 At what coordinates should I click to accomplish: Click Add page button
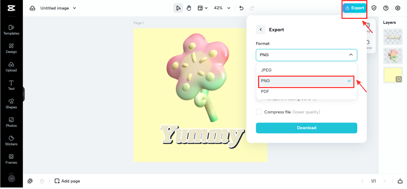(67, 181)
